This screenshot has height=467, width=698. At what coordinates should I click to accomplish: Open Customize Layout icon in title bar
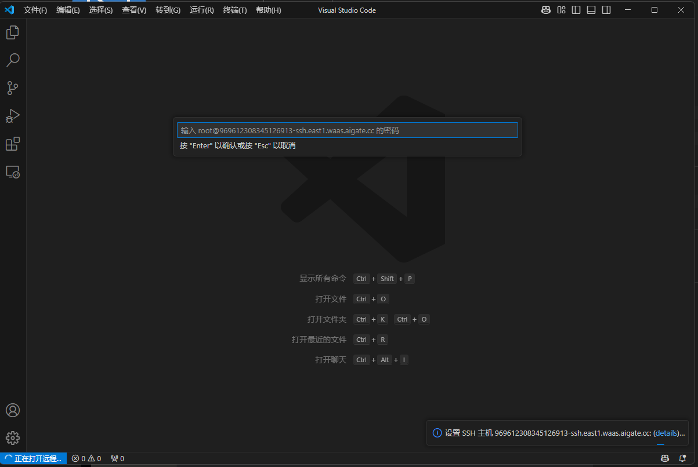561,10
